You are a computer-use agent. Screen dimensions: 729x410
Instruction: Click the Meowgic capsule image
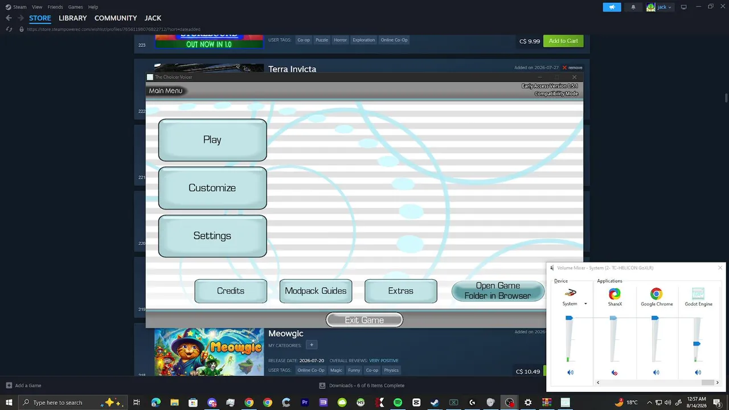209,351
